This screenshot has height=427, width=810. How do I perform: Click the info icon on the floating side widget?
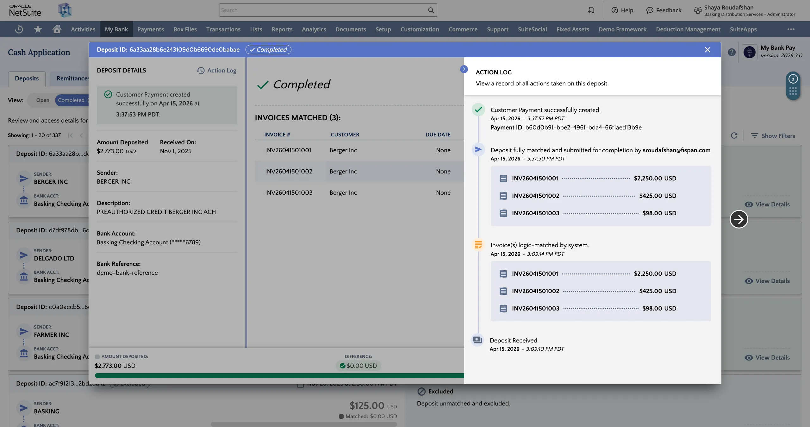793,79
